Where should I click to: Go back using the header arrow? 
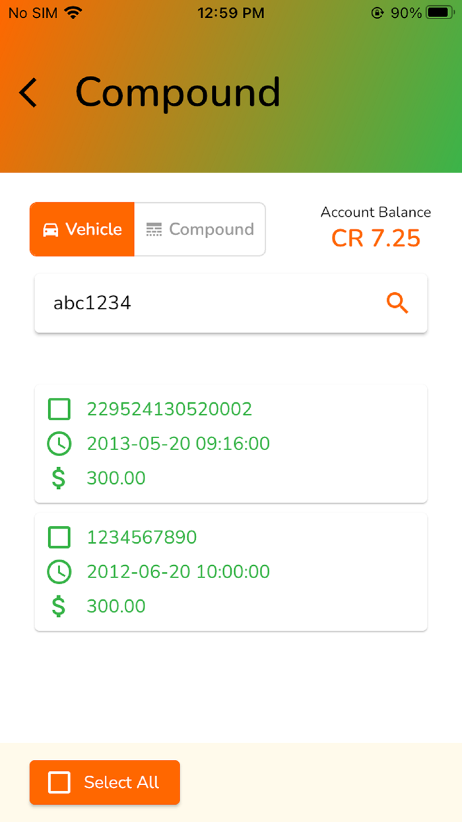tap(28, 93)
